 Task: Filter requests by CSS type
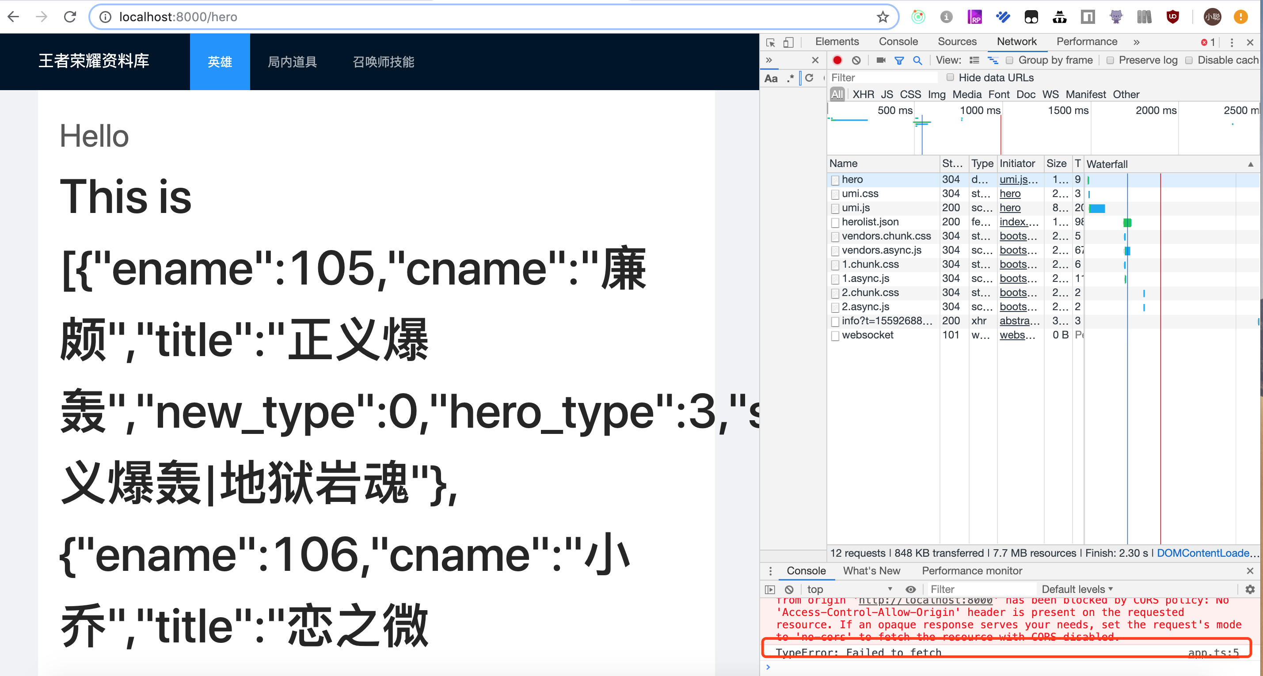coord(910,94)
